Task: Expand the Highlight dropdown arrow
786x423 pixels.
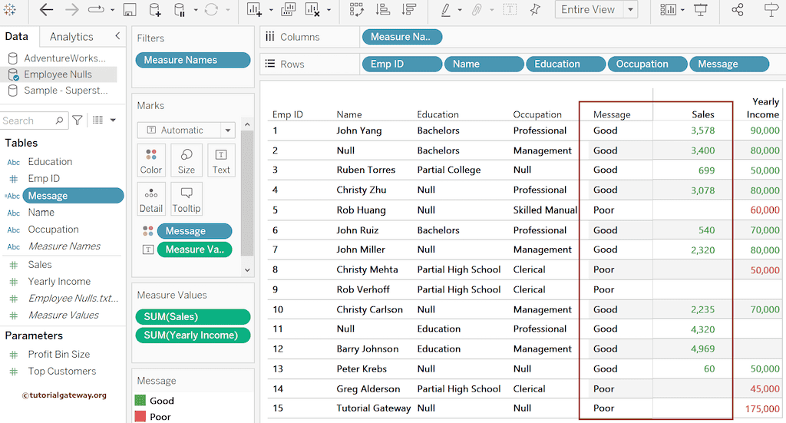Action: pos(460,9)
